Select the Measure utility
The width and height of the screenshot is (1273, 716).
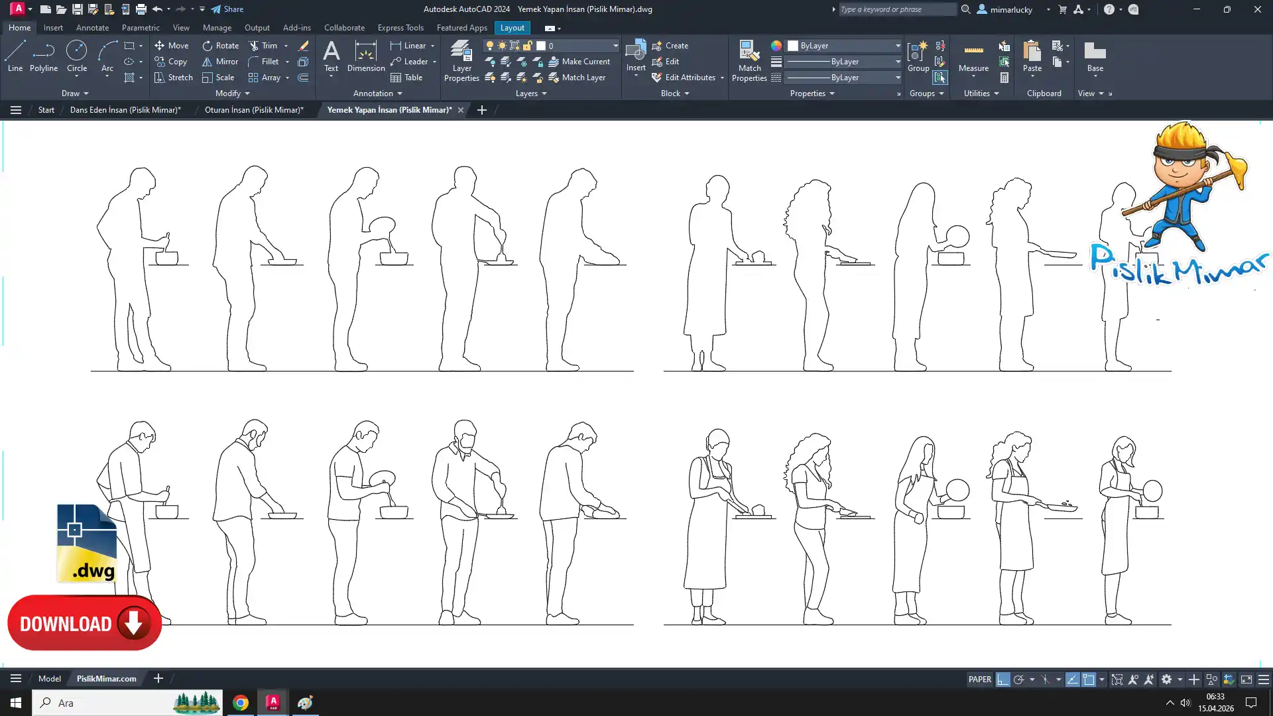[973, 56]
